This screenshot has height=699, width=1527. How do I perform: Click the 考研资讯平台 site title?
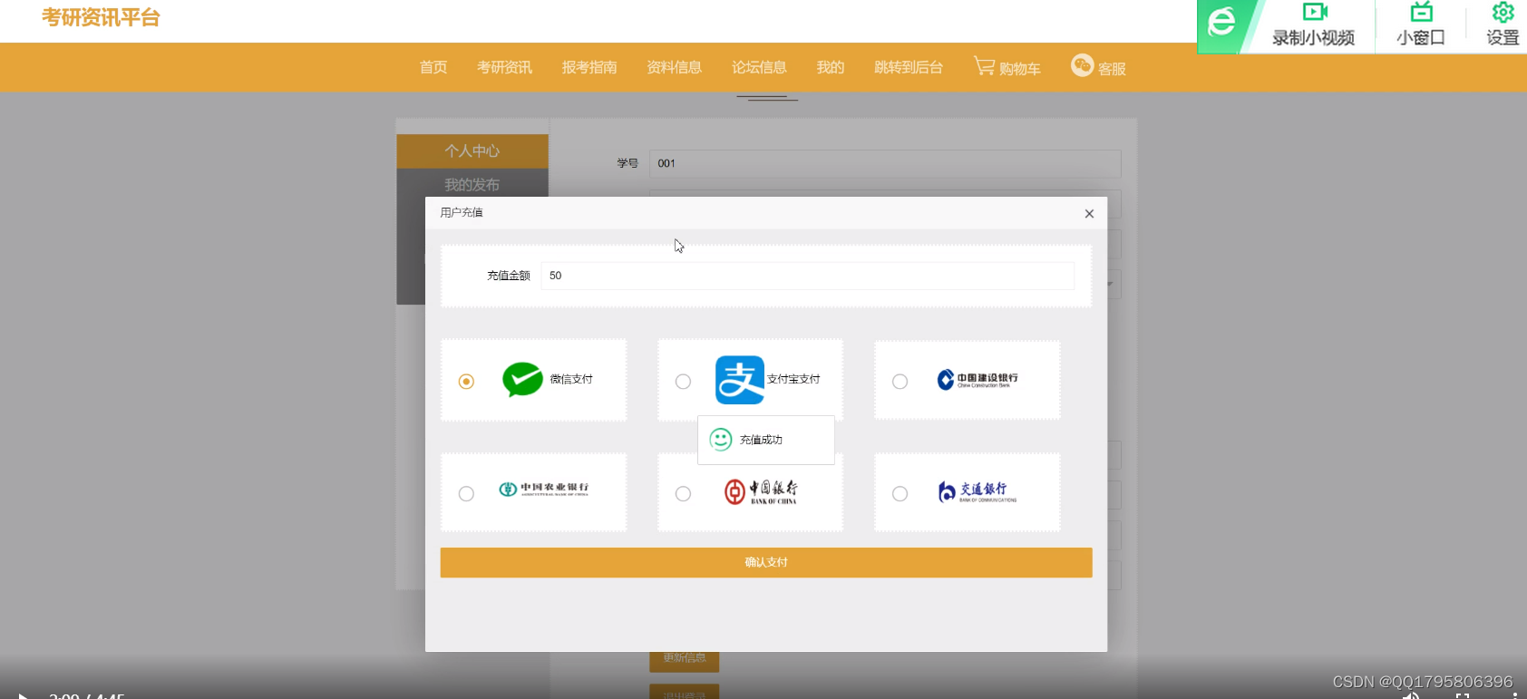[101, 17]
